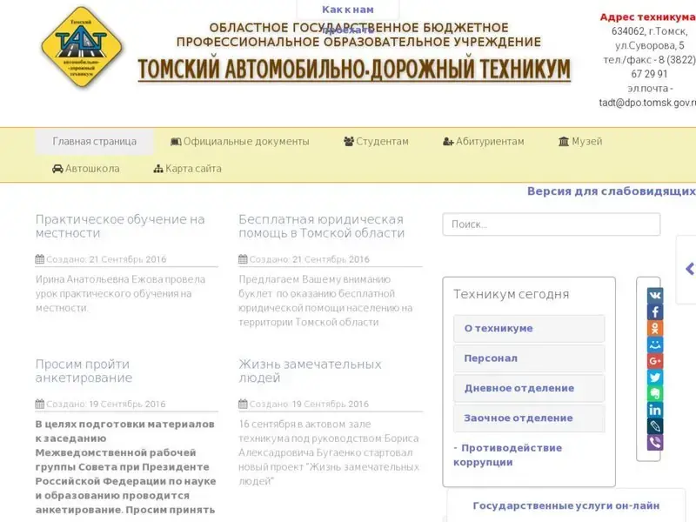Share the page on VK
Screen dimensions: 696x522
tap(654, 295)
